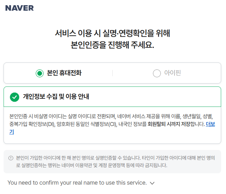Click the 본인인증을 진행해 주세요 heading line

112,45
